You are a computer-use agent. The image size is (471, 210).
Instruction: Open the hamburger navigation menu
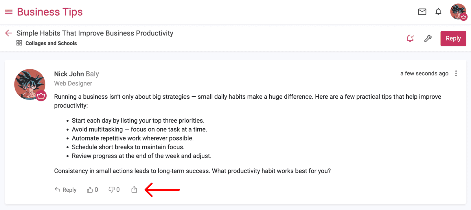click(x=9, y=12)
